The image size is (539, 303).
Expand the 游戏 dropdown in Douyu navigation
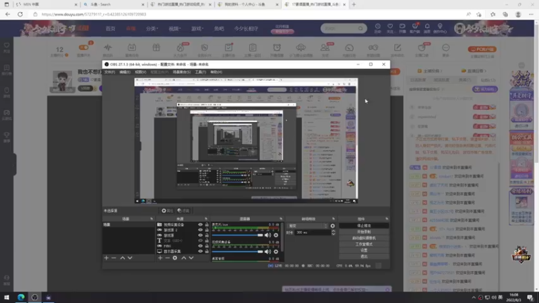click(x=197, y=28)
